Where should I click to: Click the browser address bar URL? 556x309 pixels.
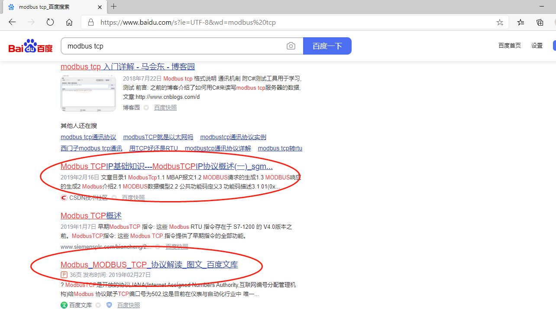pos(188,22)
